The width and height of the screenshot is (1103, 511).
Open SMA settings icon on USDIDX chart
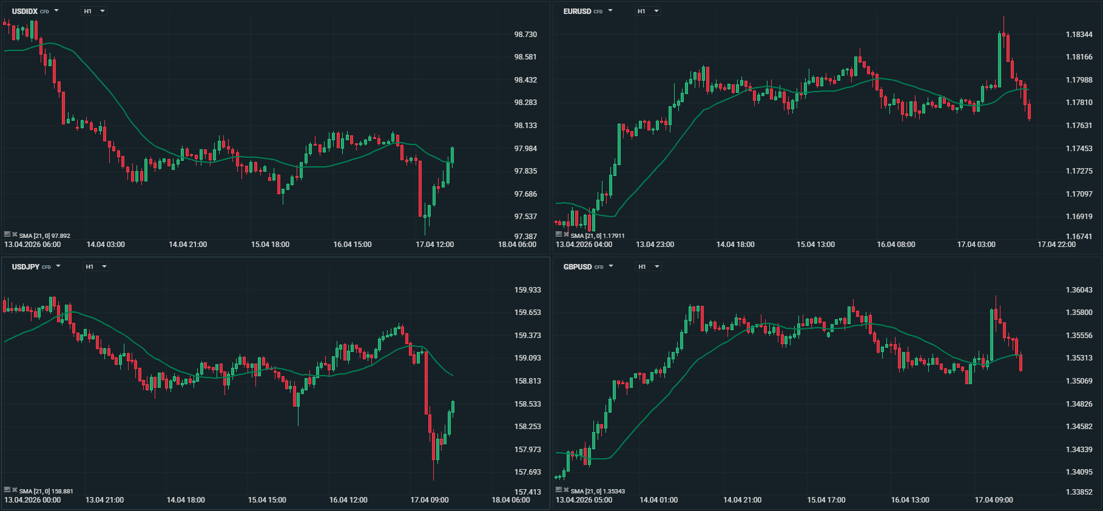[7, 234]
